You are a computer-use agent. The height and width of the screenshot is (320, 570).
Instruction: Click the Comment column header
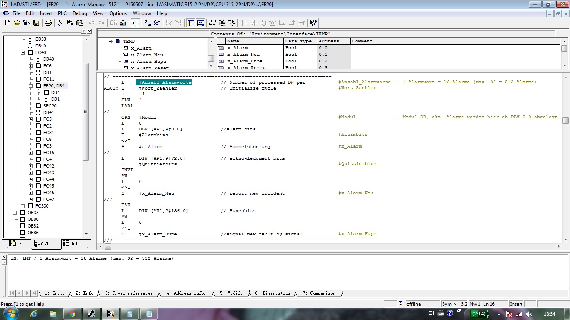pyautogui.click(x=455, y=41)
